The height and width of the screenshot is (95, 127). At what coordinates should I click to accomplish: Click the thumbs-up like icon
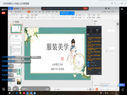click(x=123, y=89)
